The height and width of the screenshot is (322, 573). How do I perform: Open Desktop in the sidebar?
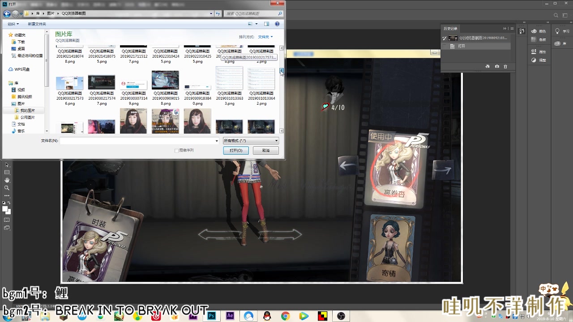(18, 49)
